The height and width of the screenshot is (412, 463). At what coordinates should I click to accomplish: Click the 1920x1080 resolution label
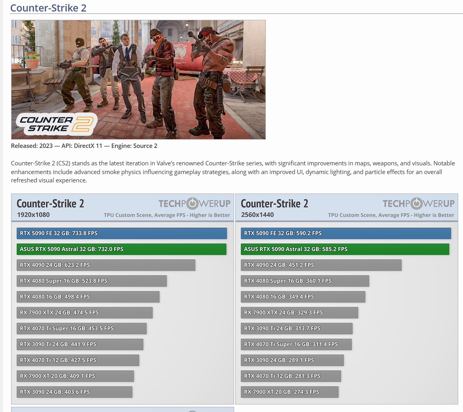[33, 215]
